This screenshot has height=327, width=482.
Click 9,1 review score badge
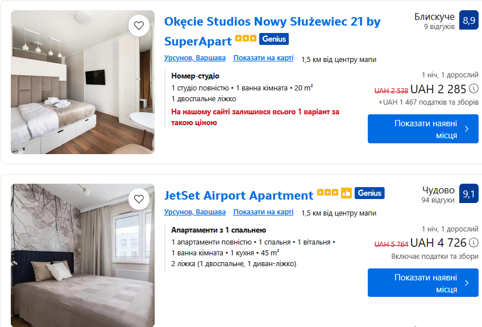click(x=468, y=194)
